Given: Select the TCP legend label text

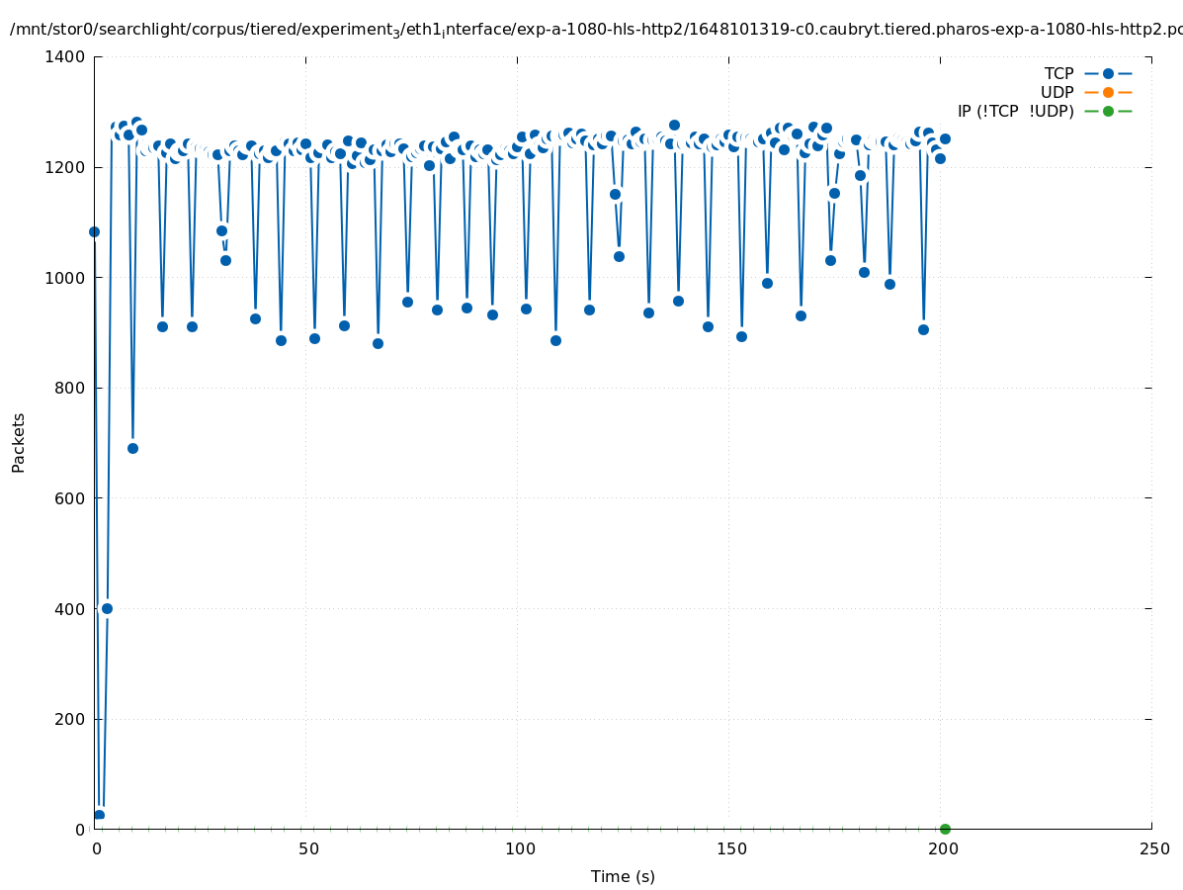Looking at the screenshot, I should [1058, 74].
